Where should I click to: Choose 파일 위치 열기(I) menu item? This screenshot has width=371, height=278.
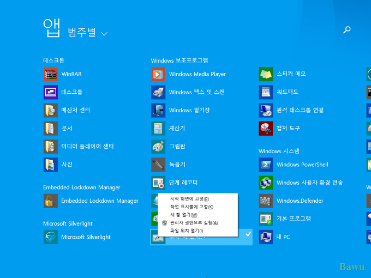(198, 231)
